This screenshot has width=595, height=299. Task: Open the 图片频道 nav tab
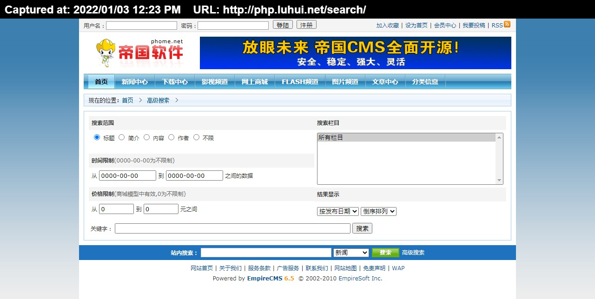(345, 82)
